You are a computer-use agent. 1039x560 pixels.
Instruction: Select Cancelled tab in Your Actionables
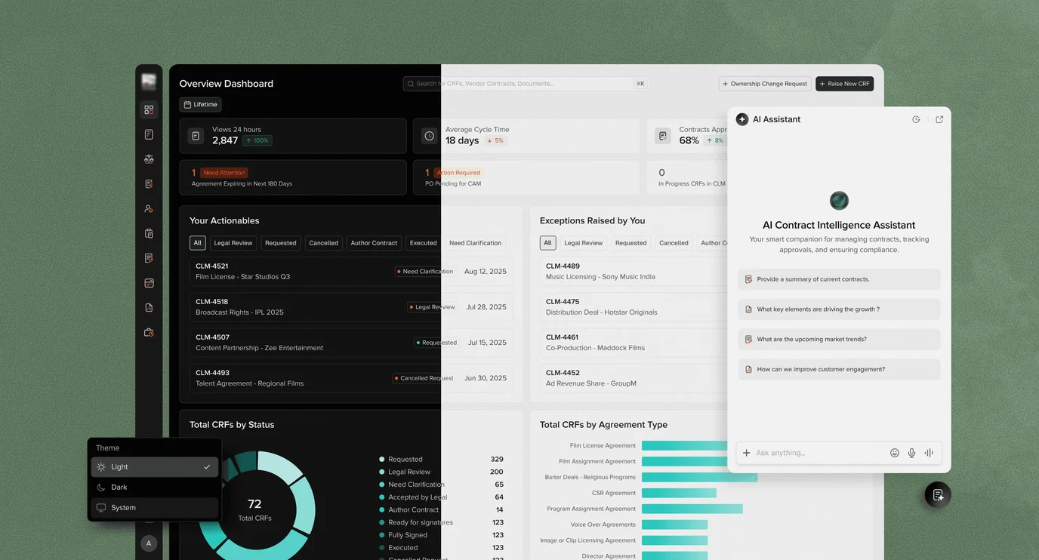323,243
